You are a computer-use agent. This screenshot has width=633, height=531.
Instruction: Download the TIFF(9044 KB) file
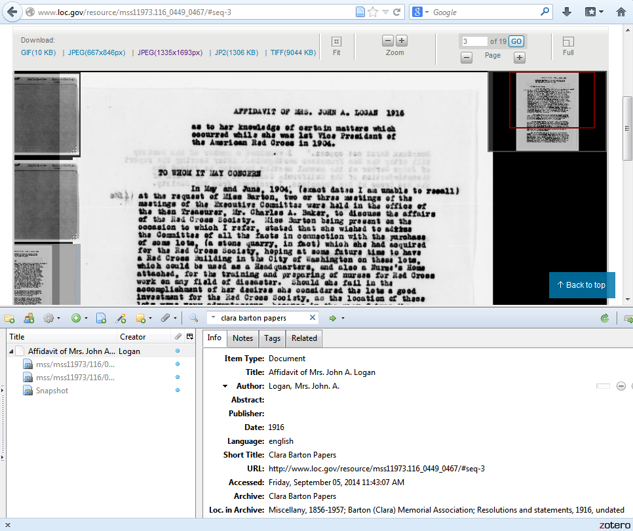click(293, 52)
